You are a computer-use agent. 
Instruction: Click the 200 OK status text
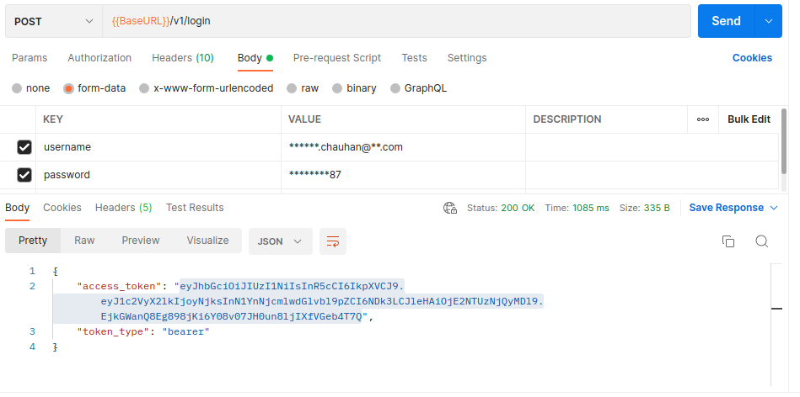coord(518,208)
